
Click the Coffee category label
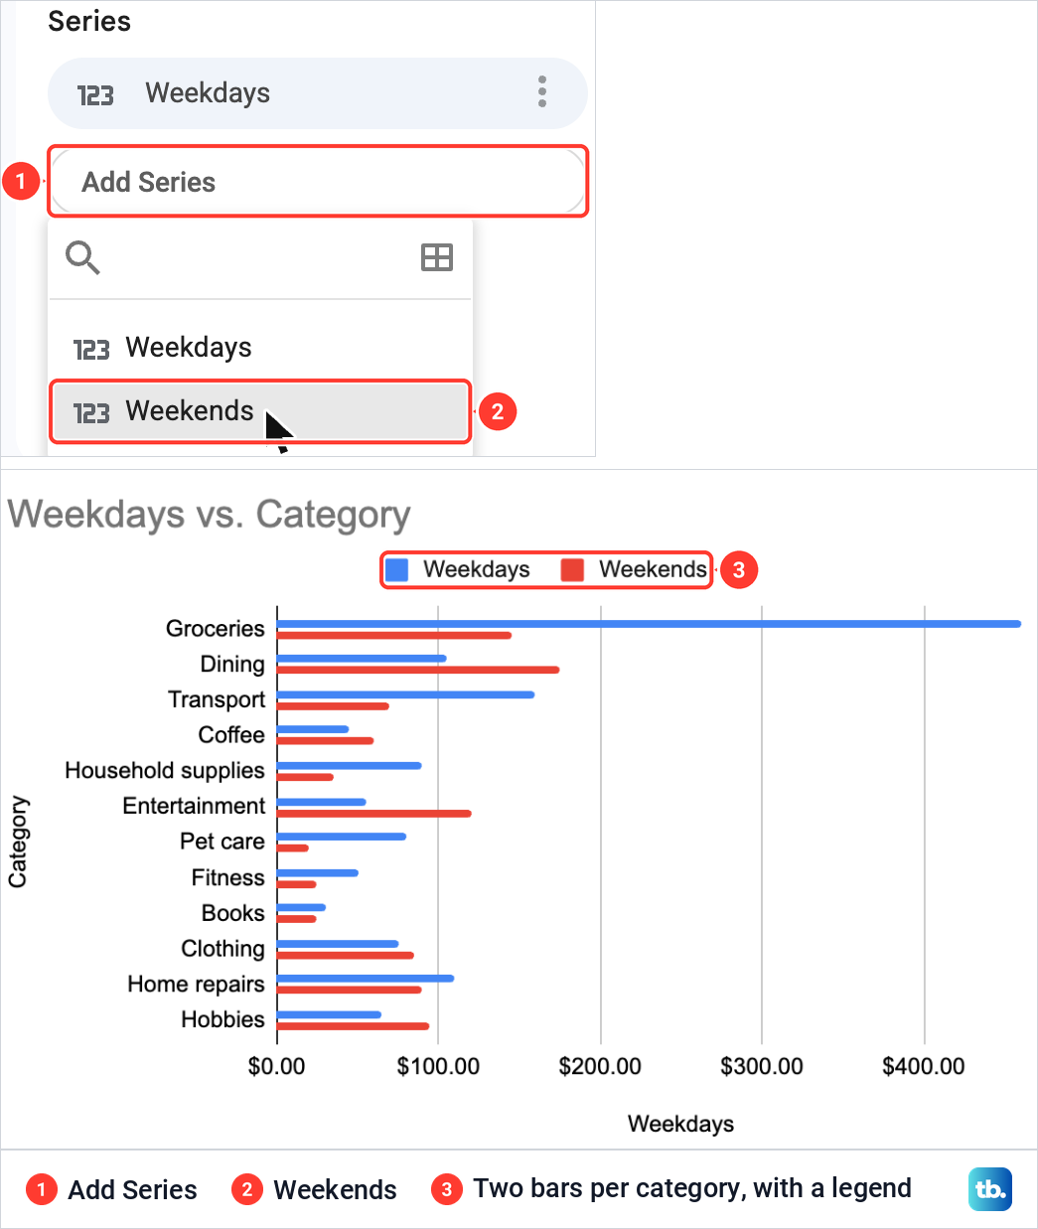click(231, 735)
